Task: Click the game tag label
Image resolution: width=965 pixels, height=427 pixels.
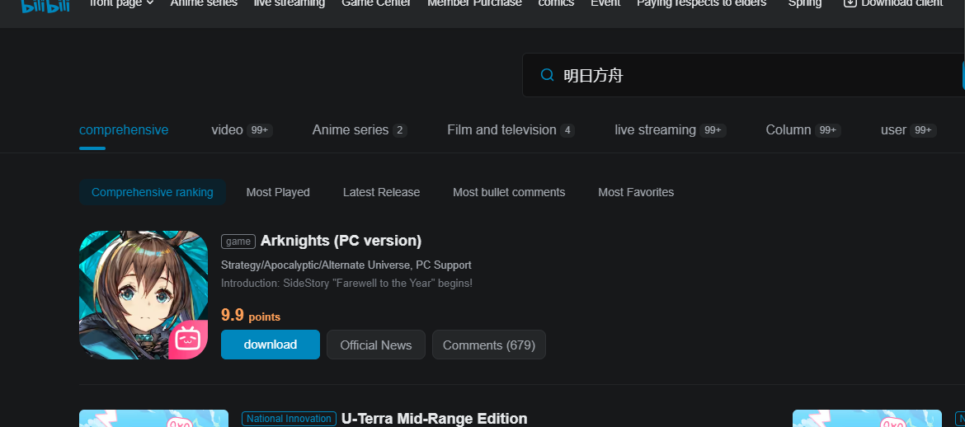Action: point(238,242)
